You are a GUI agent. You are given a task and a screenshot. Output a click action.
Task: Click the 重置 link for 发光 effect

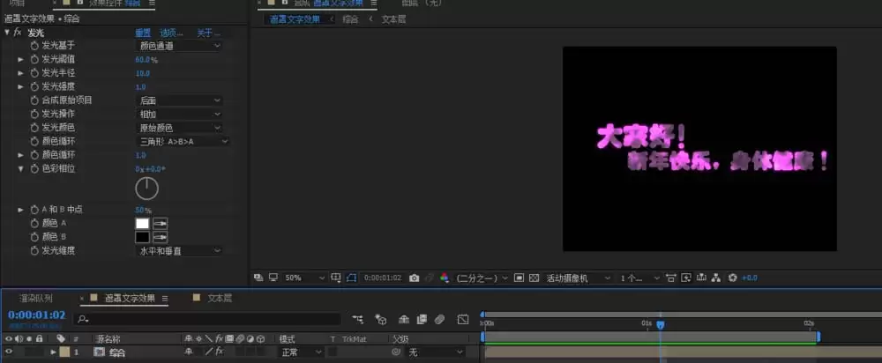(x=142, y=33)
